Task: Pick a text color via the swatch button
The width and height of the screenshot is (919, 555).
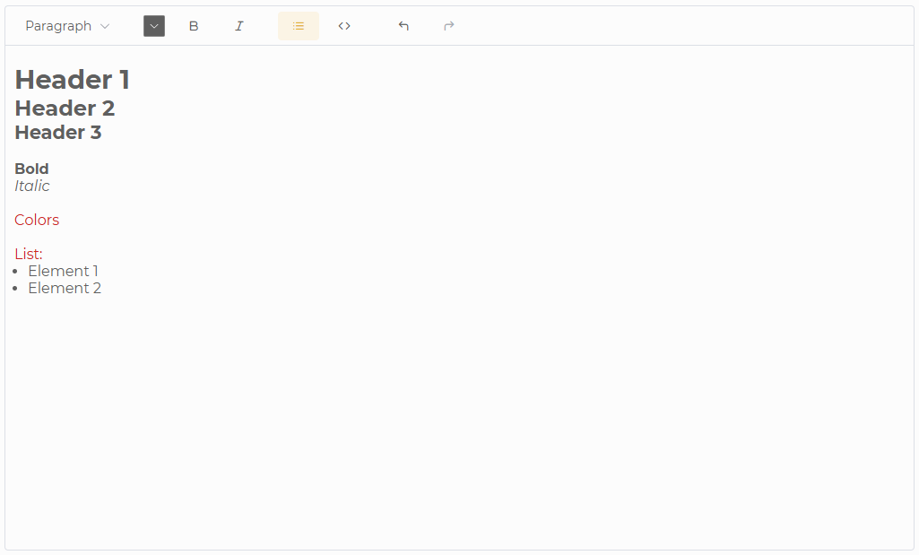Action: click(153, 25)
